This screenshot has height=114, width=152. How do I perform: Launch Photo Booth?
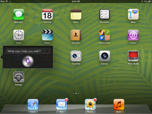(133, 56)
